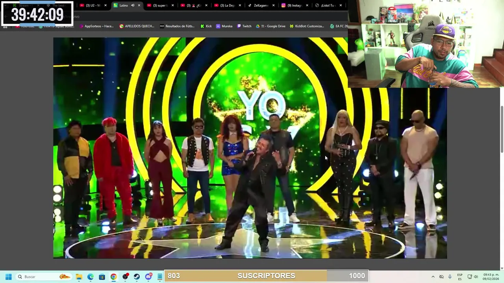Mute the Latina tab audio speaker icon
504x283 pixels.
133,6
